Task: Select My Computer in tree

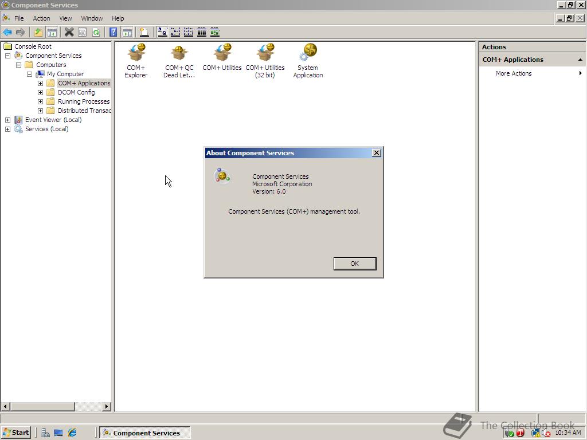Action: coord(65,74)
